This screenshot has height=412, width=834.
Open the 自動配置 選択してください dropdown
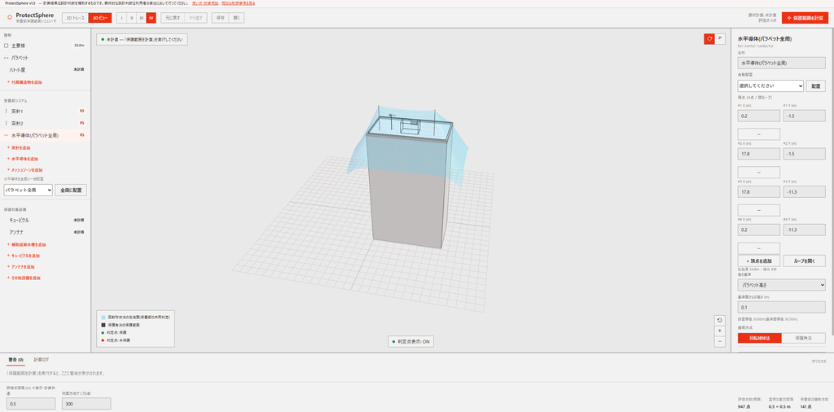(770, 85)
